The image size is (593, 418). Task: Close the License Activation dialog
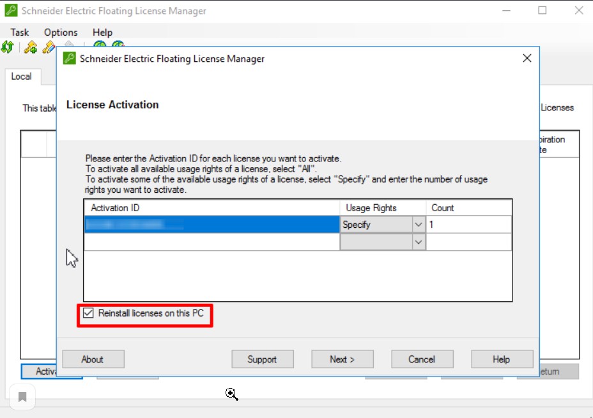point(527,58)
